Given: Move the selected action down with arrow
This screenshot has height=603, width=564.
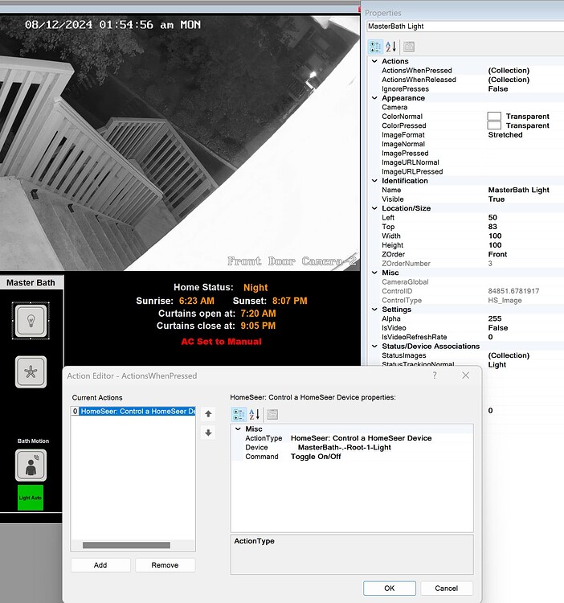Looking at the screenshot, I should (x=208, y=433).
